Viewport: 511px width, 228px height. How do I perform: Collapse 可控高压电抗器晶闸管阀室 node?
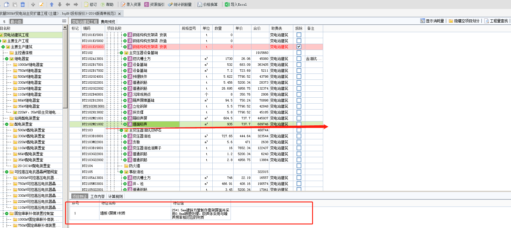click(x=7, y=172)
